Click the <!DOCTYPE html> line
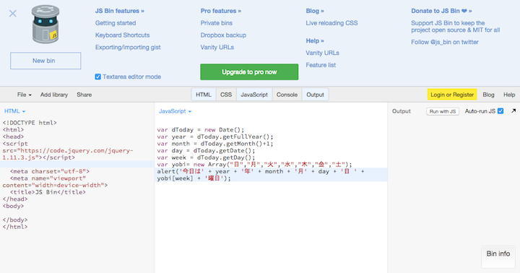The width and height of the screenshot is (520, 273). point(30,123)
